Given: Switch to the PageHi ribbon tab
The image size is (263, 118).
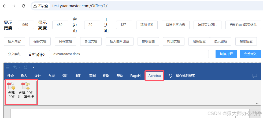Looking at the screenshot, I should click(x=136, y=76).
